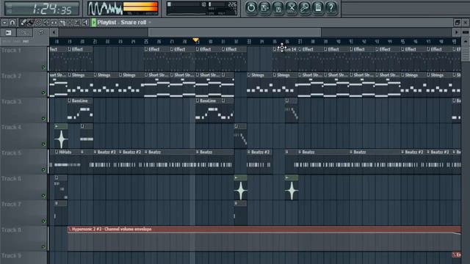Switch to the pattern clips focus tab
This screenshot has width=470, height=264.
[40, 32]
